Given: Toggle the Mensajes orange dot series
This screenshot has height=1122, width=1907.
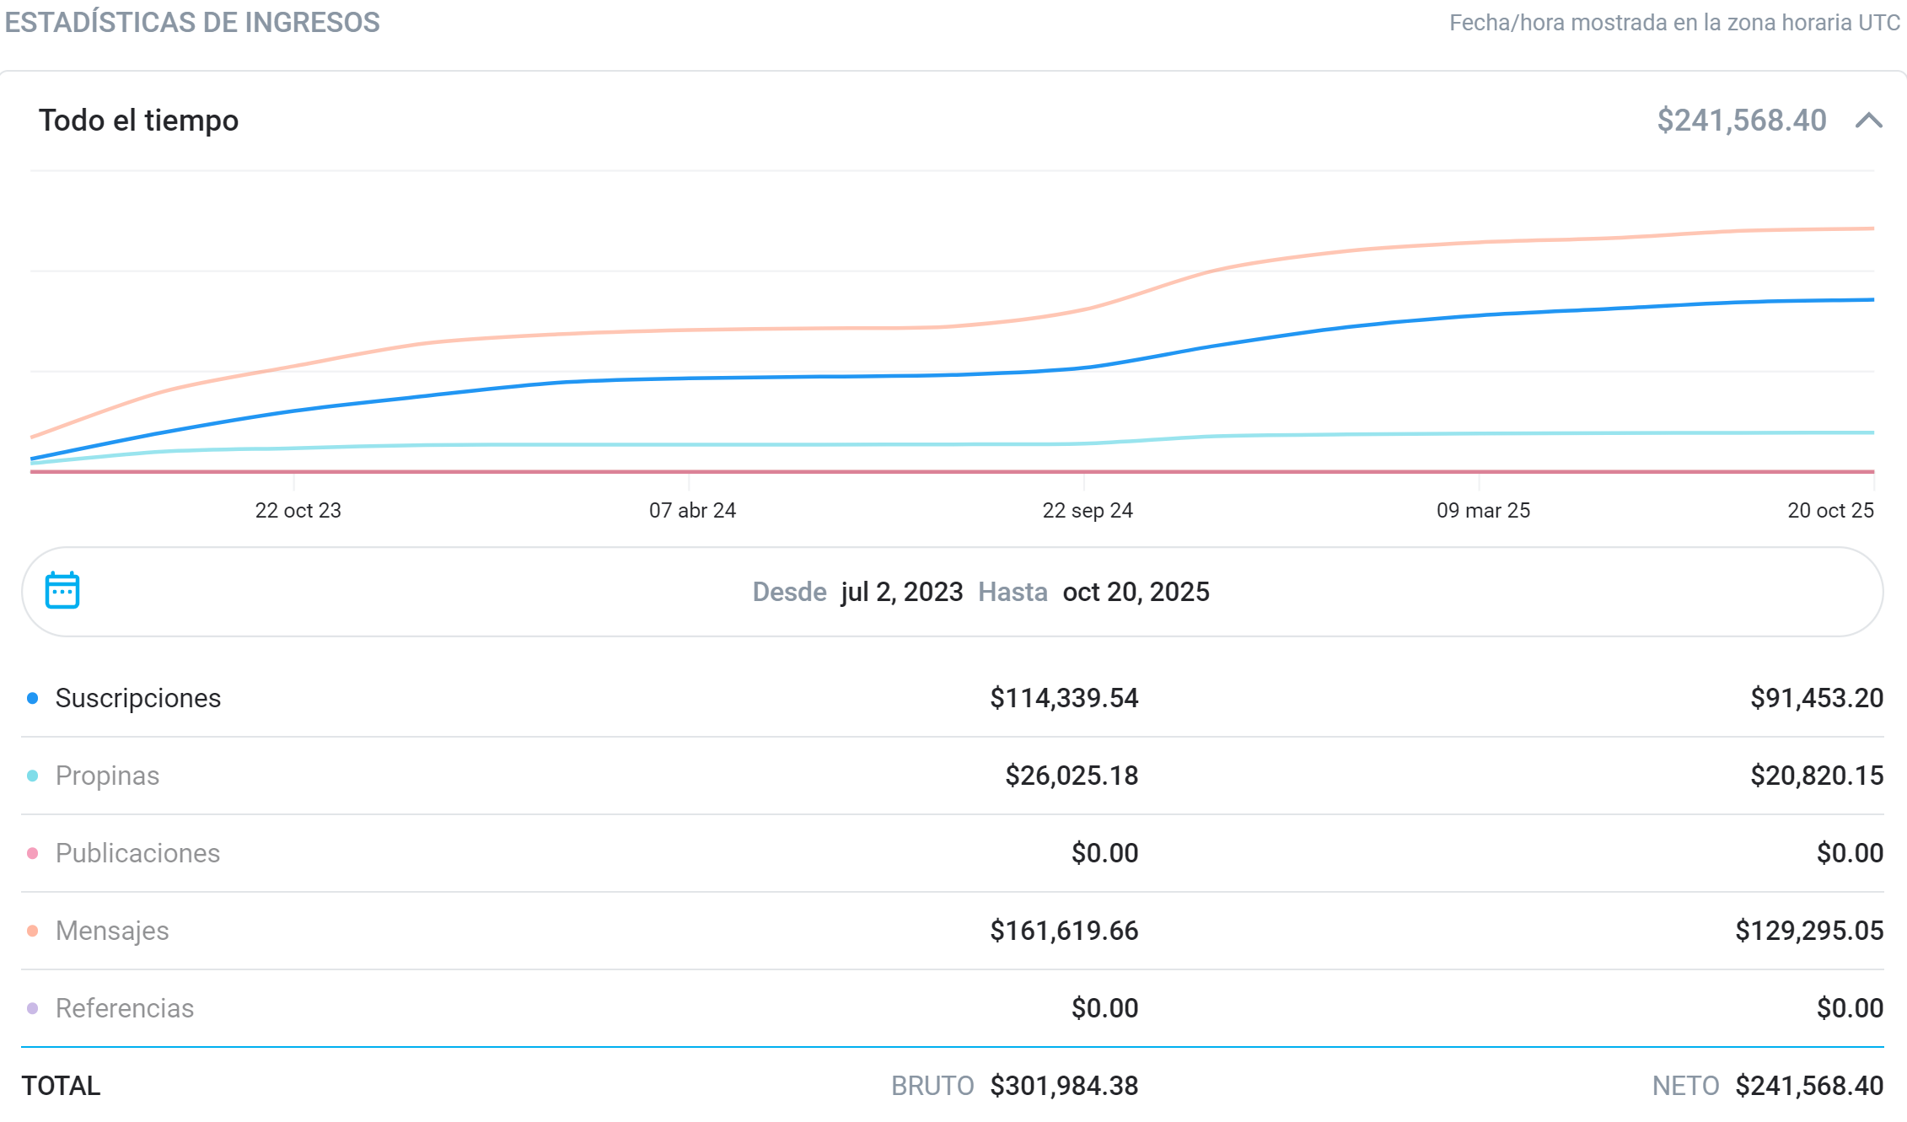Looking at the screenshot, I should (x=33, y=931).
